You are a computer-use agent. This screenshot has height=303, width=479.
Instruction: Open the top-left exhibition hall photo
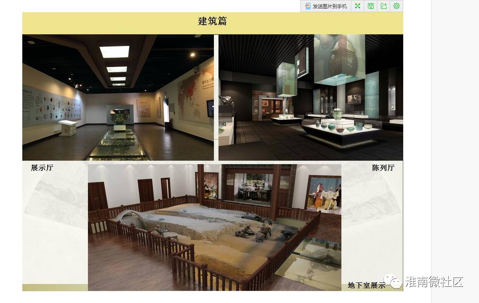118,97
